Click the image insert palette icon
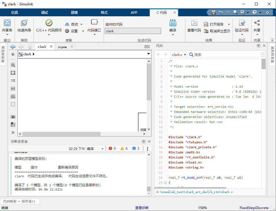 (x=13, y=96)
